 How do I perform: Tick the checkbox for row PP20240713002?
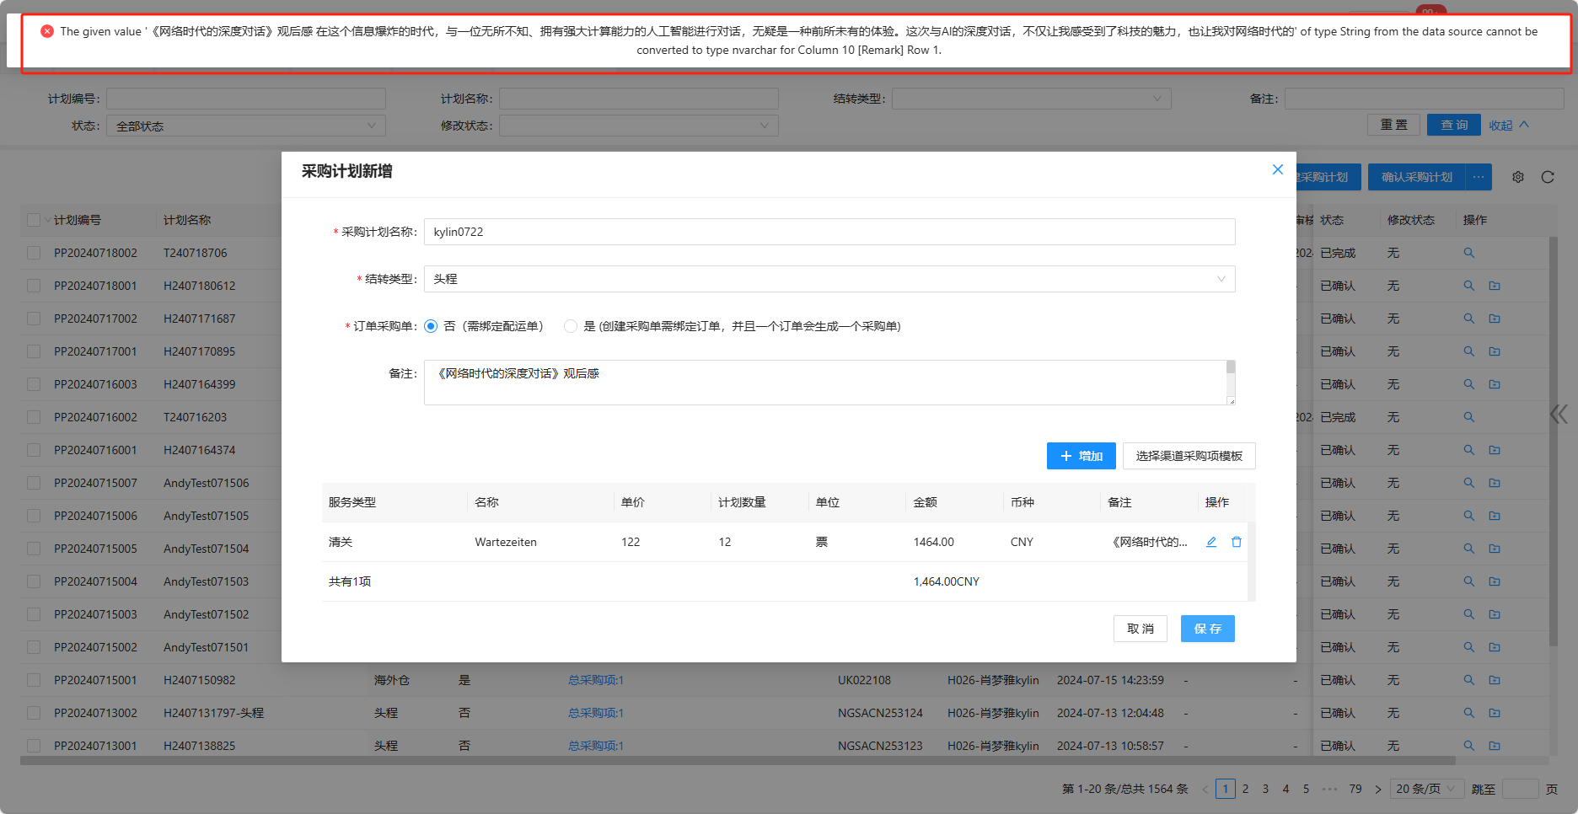pyautogui.click(x=34, y=713)
